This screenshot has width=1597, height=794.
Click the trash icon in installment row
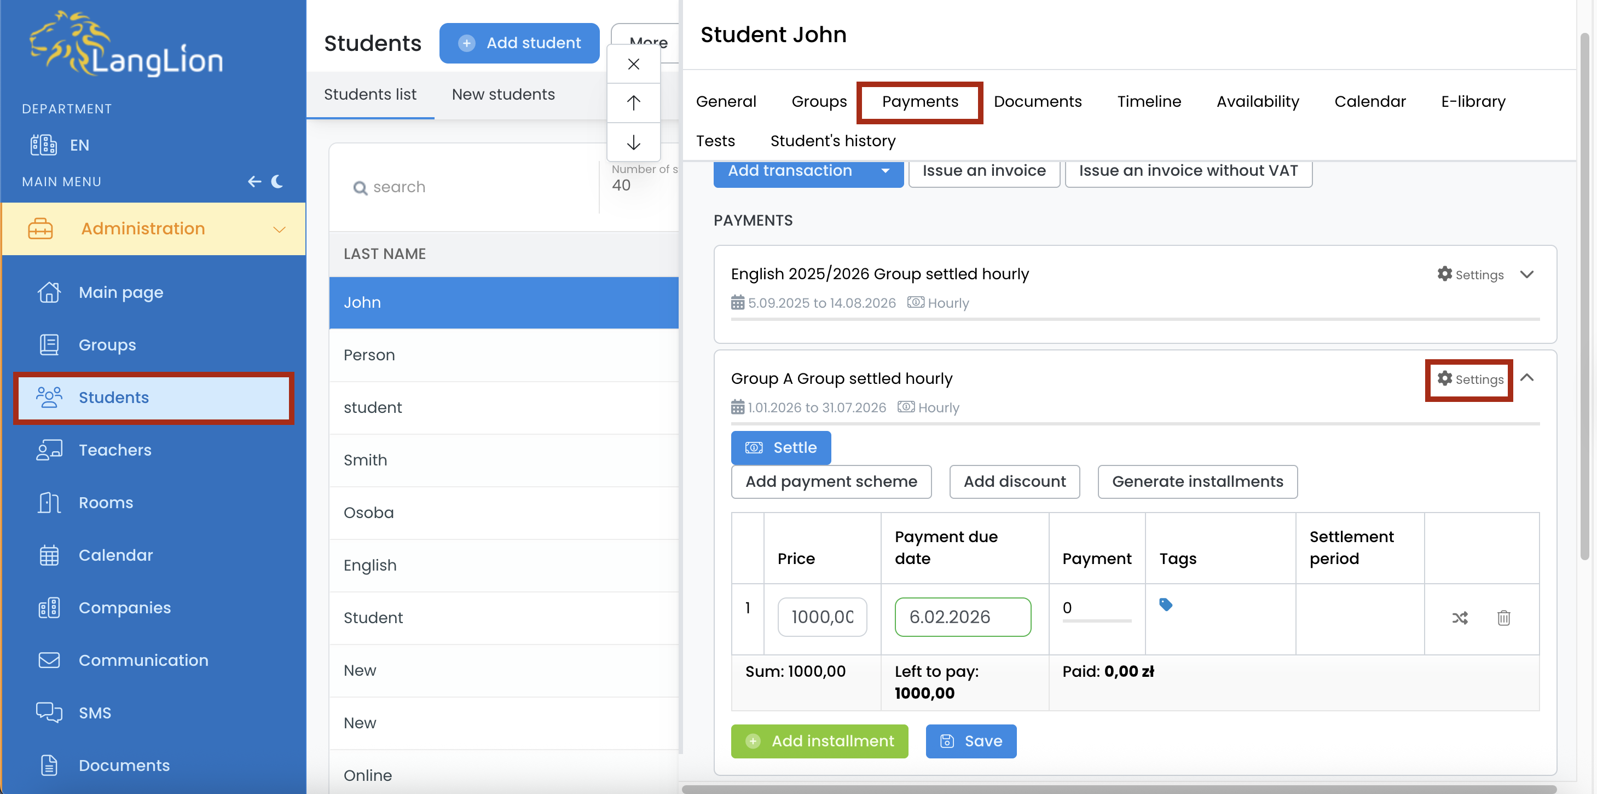[x=1503, y=618]
